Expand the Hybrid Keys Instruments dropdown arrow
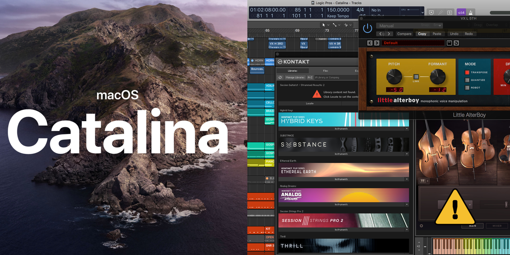Viewport: 510px width, 255px height. pos(407,129)
